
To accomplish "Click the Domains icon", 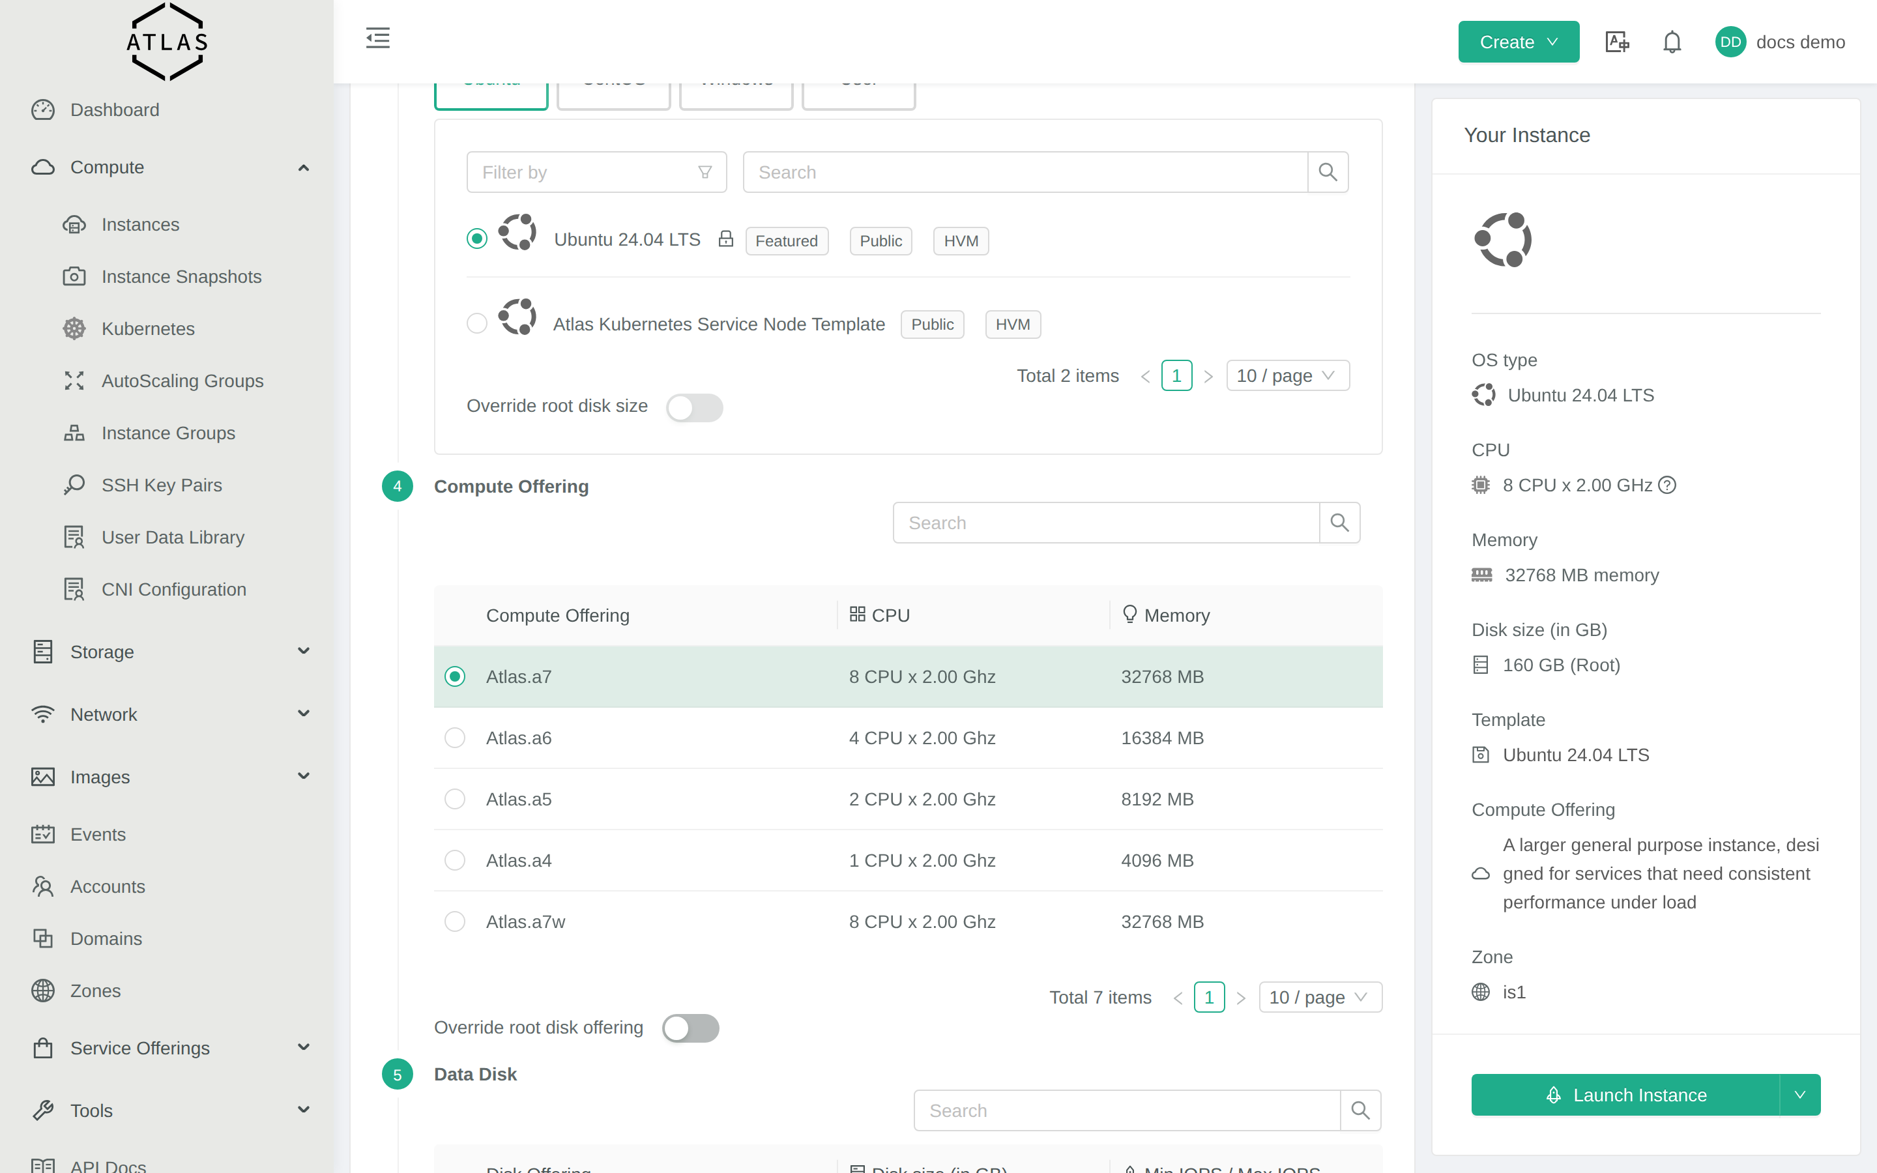I will [44, 938].
